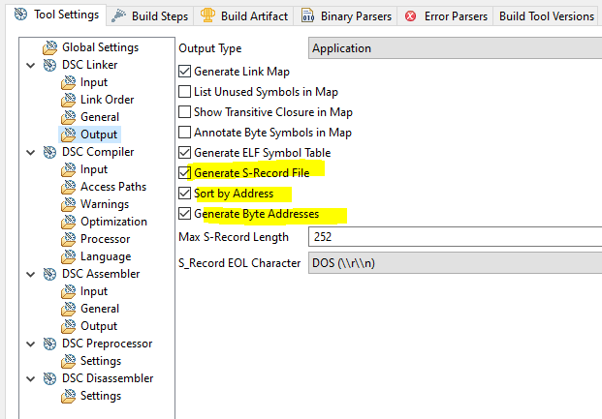Collapse the DSC Linker tree node
The image size is (602, 419).
pyautogui.click(x=33, y=65)
